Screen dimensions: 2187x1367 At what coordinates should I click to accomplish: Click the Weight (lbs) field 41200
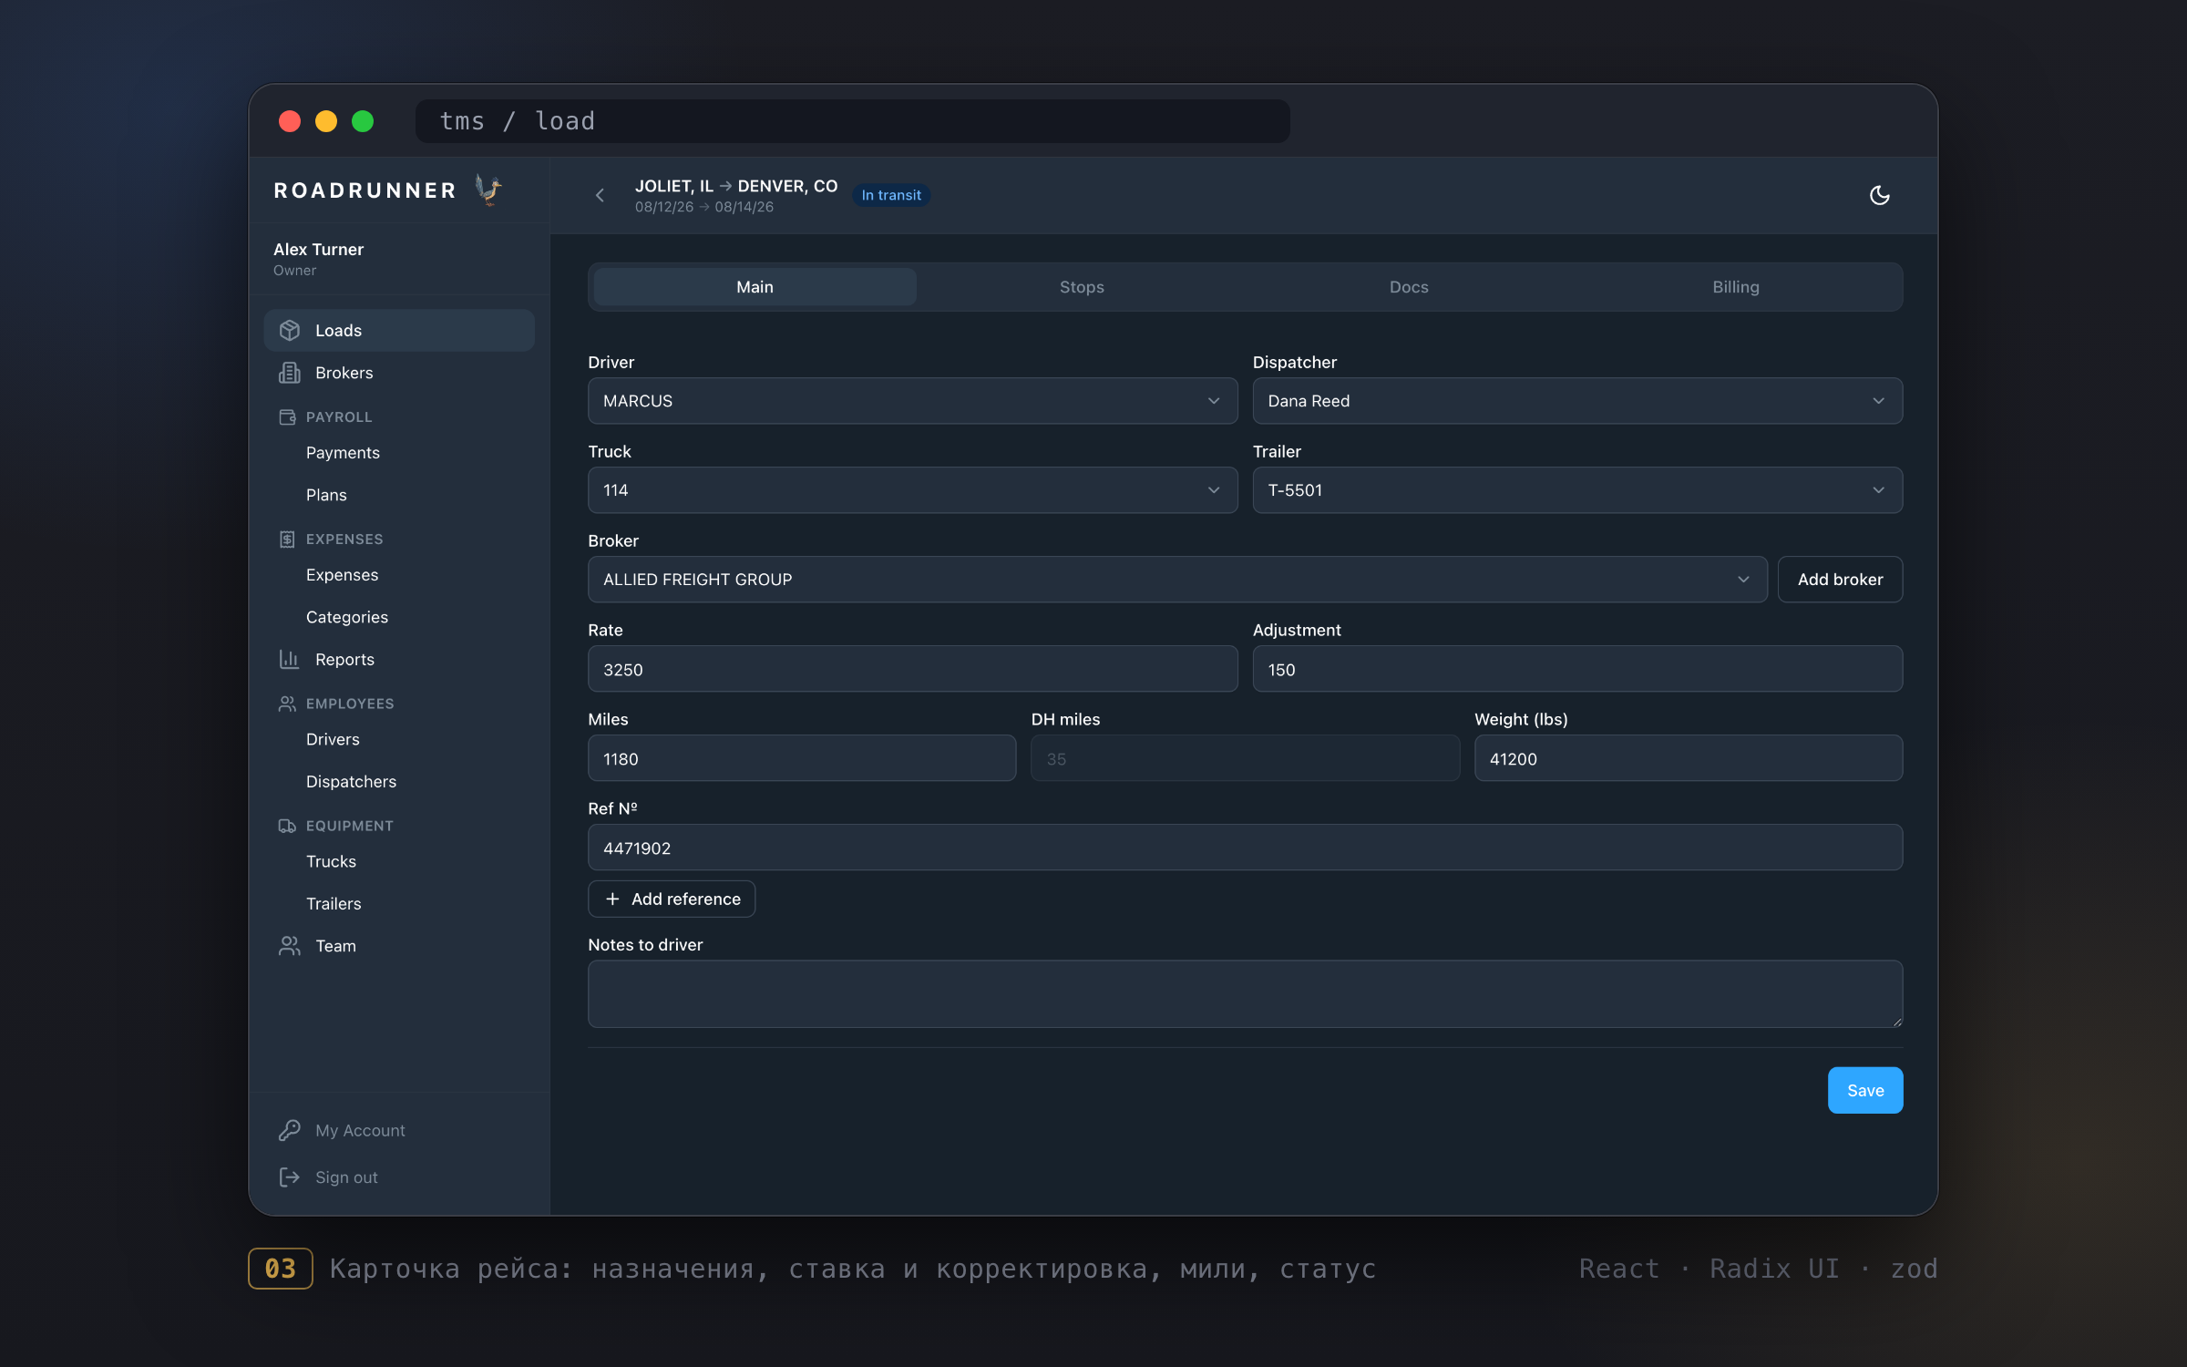click(x=1688, y=758)
